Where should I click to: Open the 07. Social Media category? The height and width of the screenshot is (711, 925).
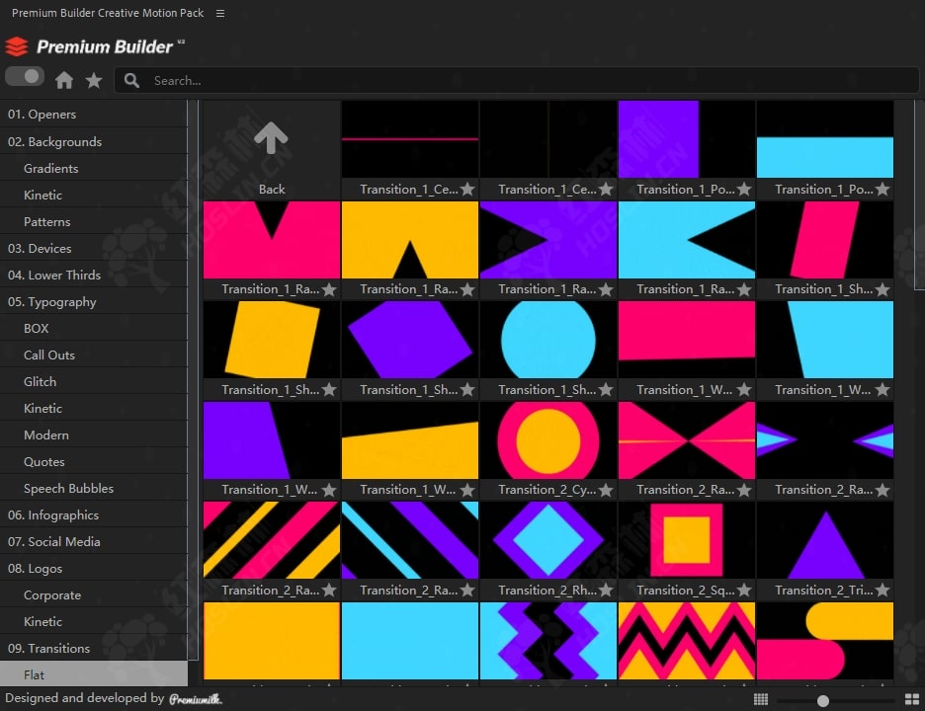click(x=94, y=542)
